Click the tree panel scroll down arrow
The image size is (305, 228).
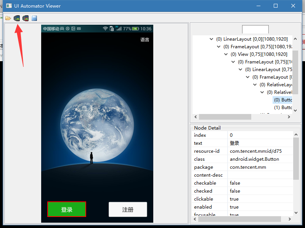[x=295, y=111]
